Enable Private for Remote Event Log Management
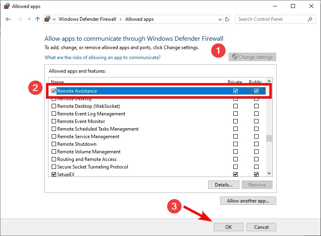 click(x=235, y=113)
